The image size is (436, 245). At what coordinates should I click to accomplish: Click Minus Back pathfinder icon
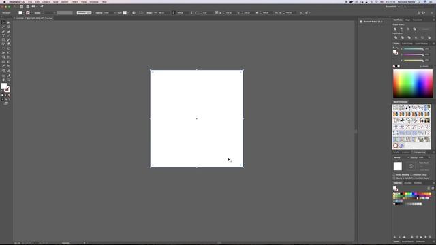click(x=429, y=37)
